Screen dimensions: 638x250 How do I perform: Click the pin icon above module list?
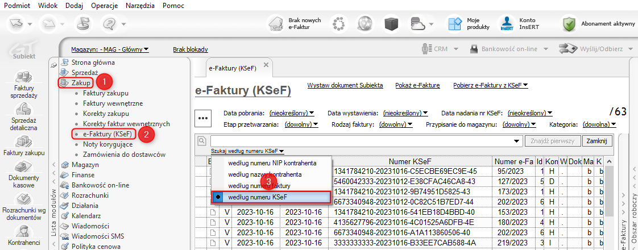click(53, 64)
